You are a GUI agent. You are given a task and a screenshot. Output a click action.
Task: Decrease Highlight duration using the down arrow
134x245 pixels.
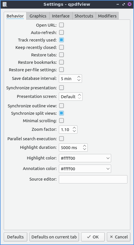(x=85, y=149)
